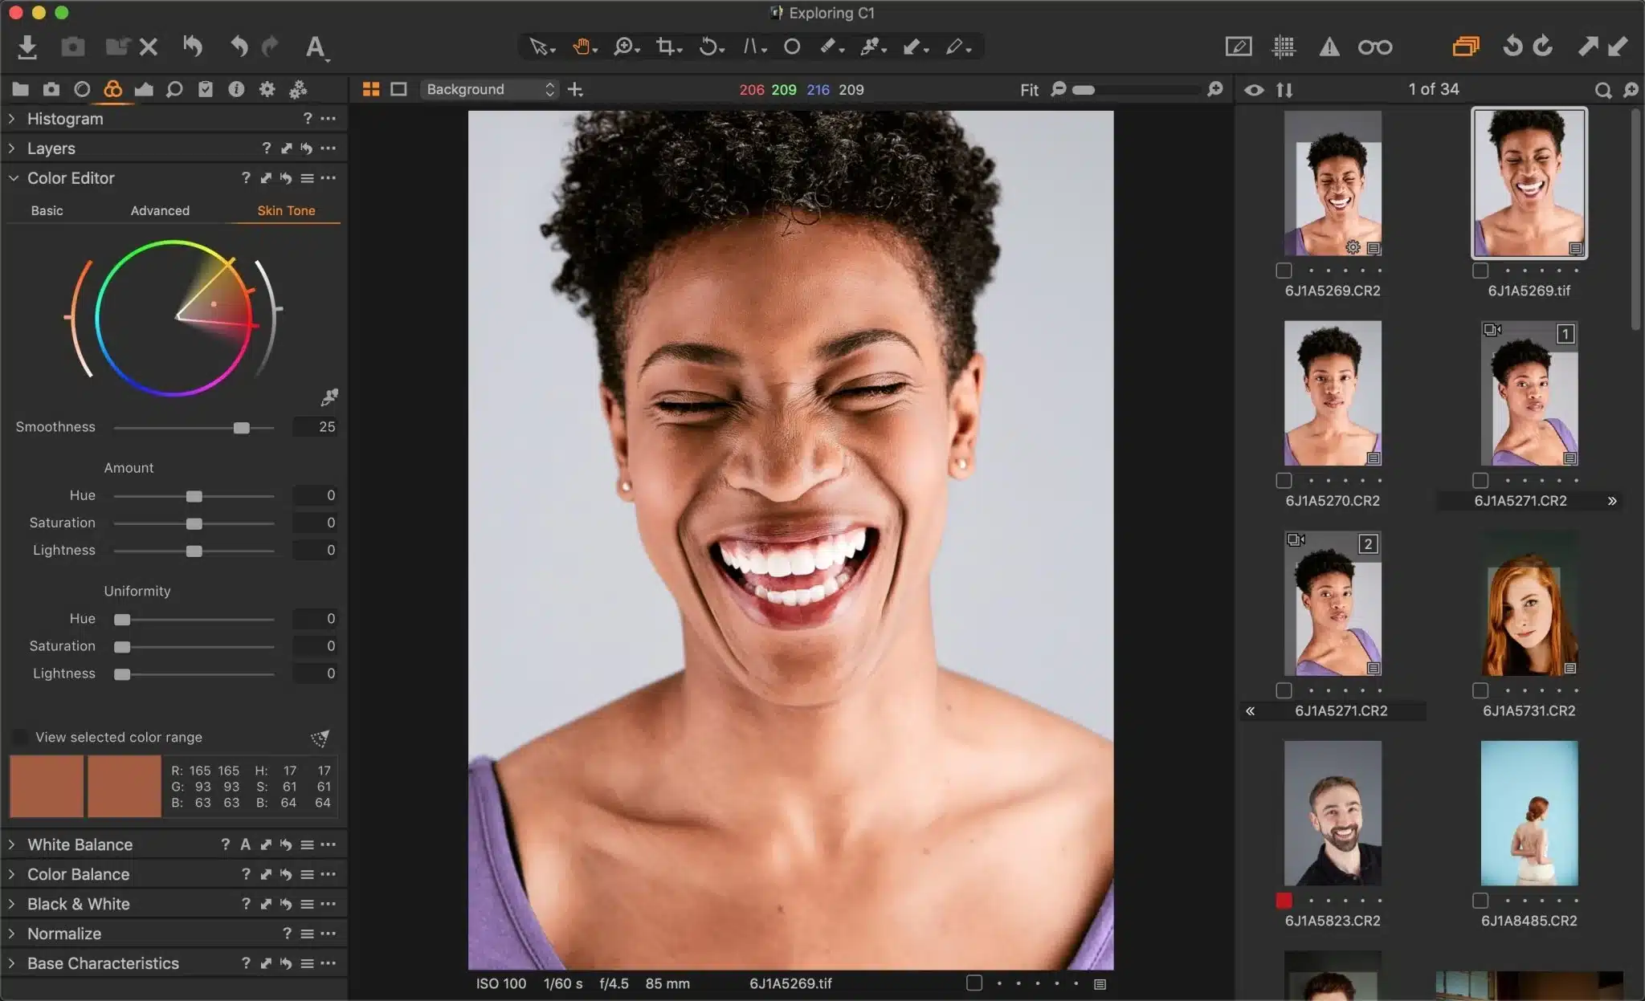Expand the White Balance section
Image resolution: width=1645 pixels, height=1001 pixels.
click(x=11, y=844)
